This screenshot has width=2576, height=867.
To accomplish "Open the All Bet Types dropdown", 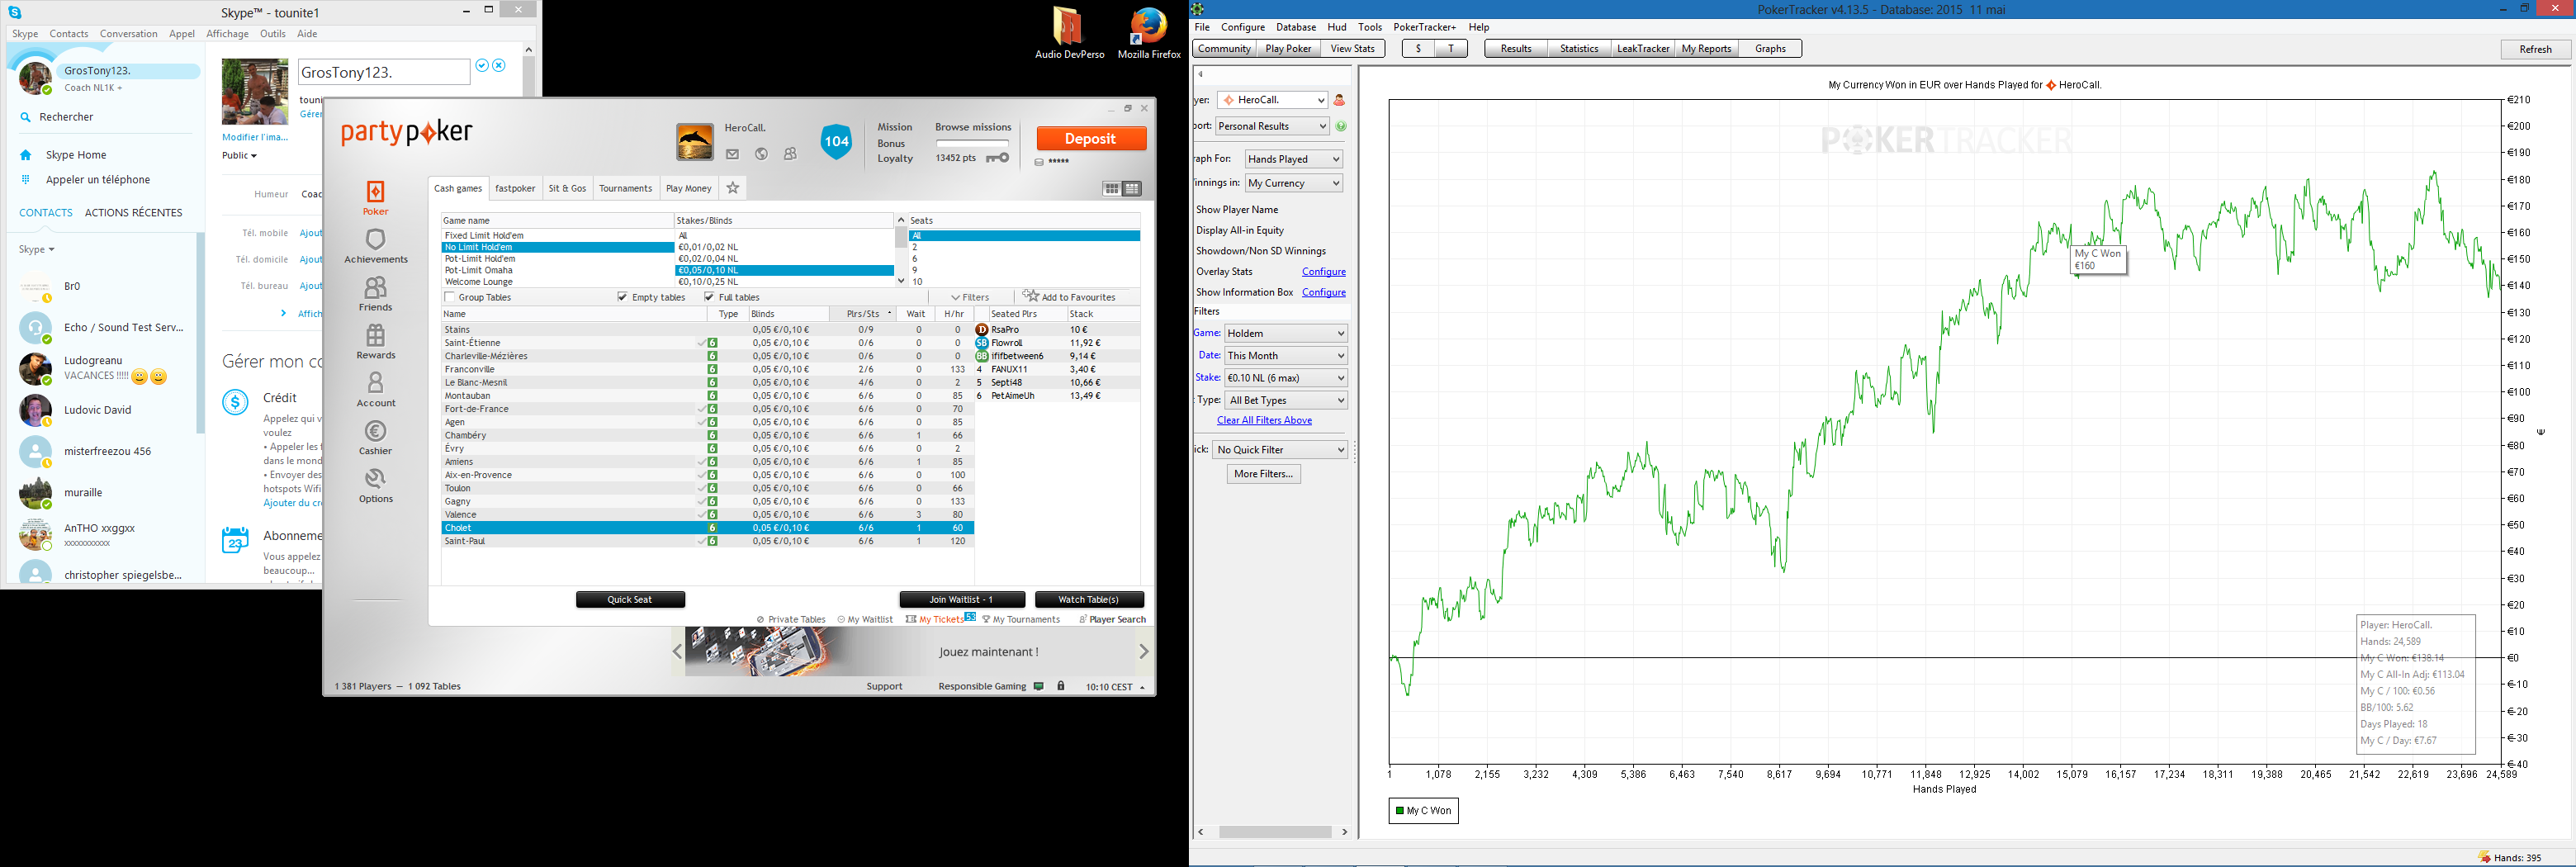I will tap(1285, 400).
